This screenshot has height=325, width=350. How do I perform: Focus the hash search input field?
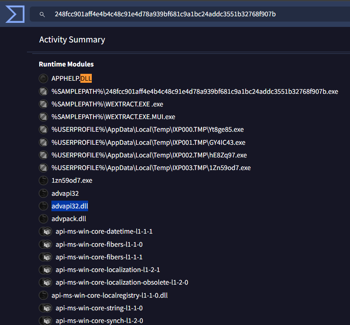click(190, 14)
